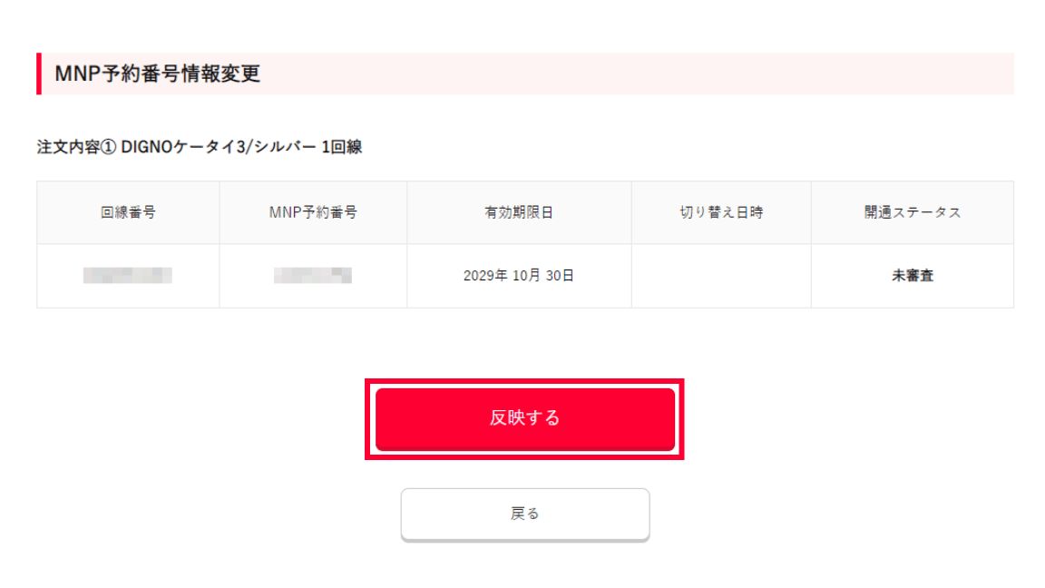Click the empty 切り替え日時 table cell
The height and width of the screenshot is (588, 1045).
[x=721, y=276]
